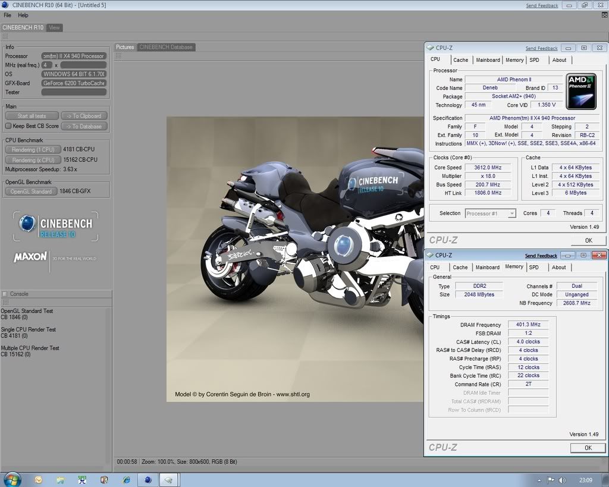Click the status bar time 00:00:58
This screenshot has height=487, width=609.
(x=127, y=462)
